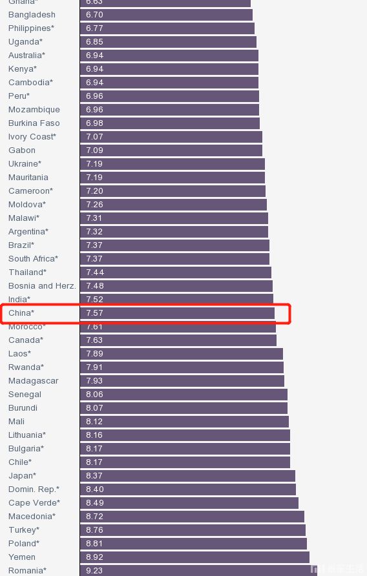
Task: Select the Burkina Faso bar 6.98
Action: coord(170,123)
